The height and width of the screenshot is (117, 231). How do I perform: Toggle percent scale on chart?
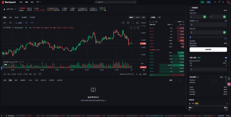[137, 74]
